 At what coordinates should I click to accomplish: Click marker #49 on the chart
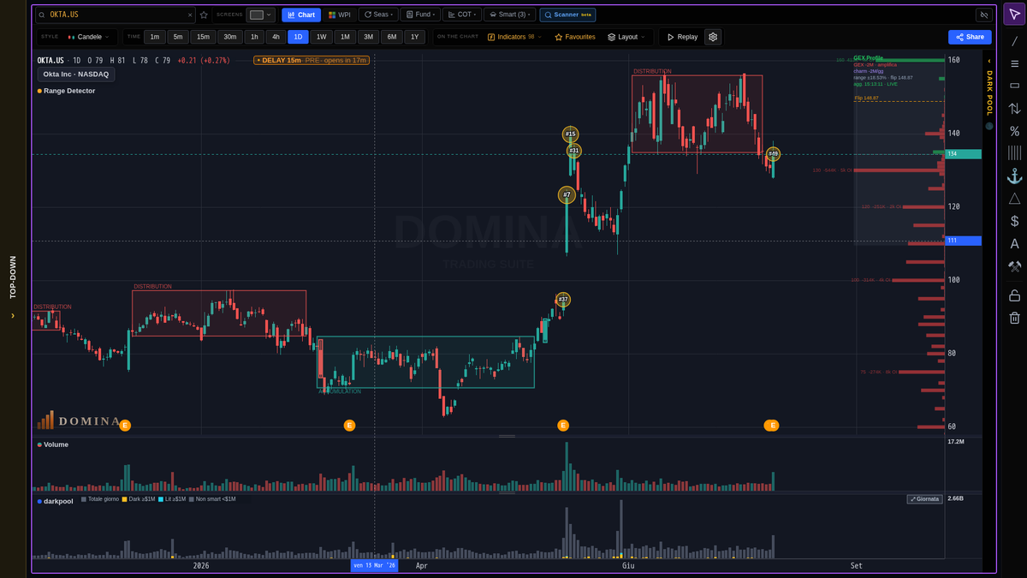[x=773, y=154]
